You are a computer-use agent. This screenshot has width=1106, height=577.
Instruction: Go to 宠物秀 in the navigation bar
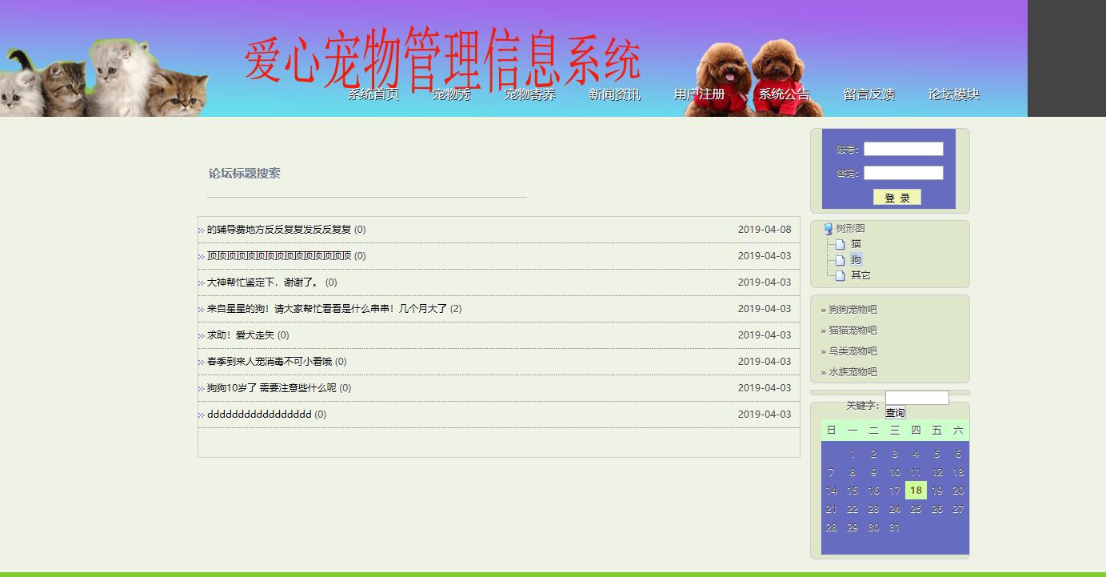tap(452, 94)
